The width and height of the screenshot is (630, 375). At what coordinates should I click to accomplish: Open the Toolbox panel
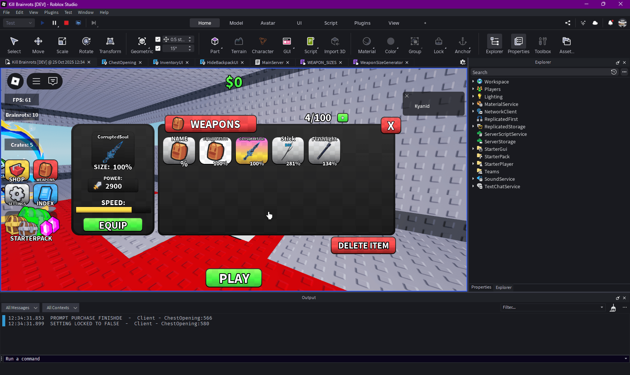pyautogui.click(x=543, y=45)
